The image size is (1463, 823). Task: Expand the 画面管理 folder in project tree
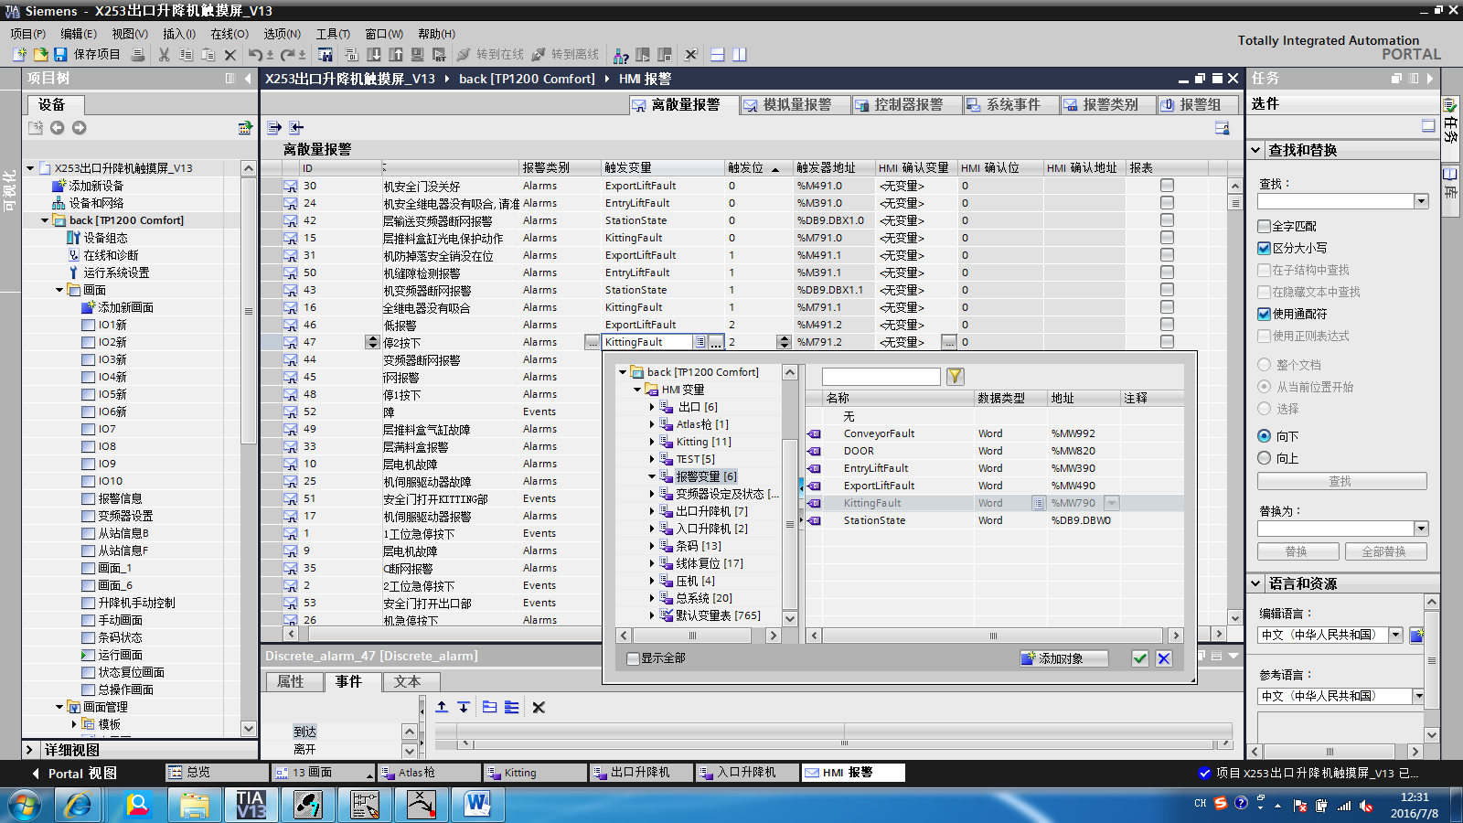(x=59, y=707)
